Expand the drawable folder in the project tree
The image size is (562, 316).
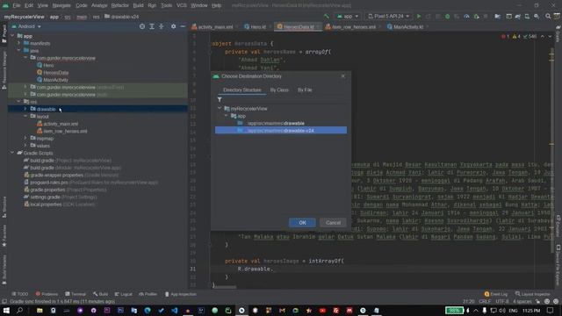click(25, 109)
